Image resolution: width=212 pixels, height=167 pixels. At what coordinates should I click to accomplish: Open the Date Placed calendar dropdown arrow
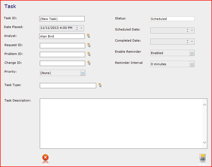[81, 28]
